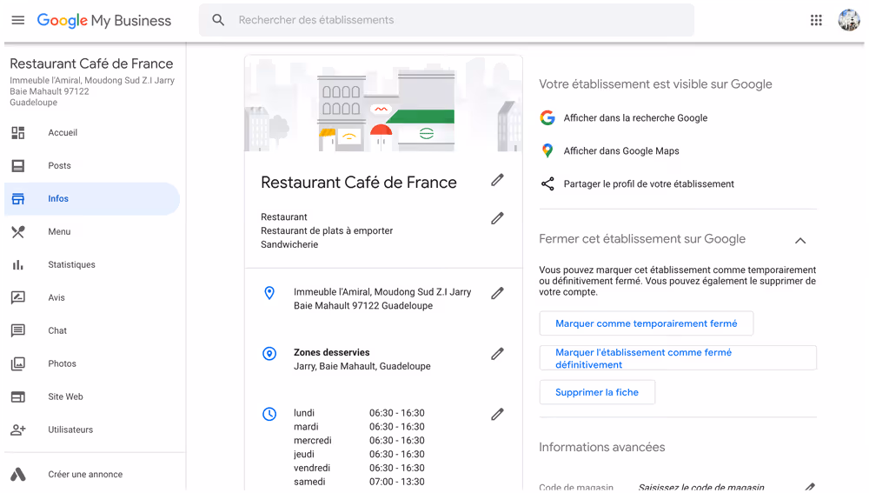The width and height of the screenshot is (869, 493).
Task: Open Utilisateurs in the sidebar
Action: [92, 430]
